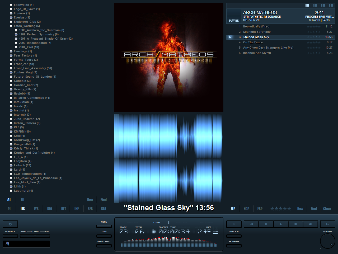
Task: Click the LOSSY indicator in the display
Action: point(157,222)
